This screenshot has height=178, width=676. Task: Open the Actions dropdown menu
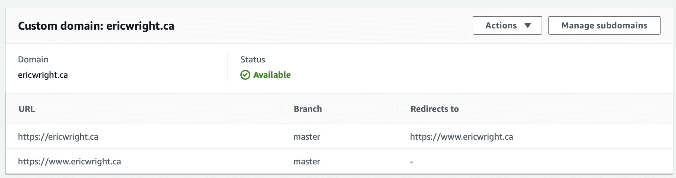pos(507,25)
